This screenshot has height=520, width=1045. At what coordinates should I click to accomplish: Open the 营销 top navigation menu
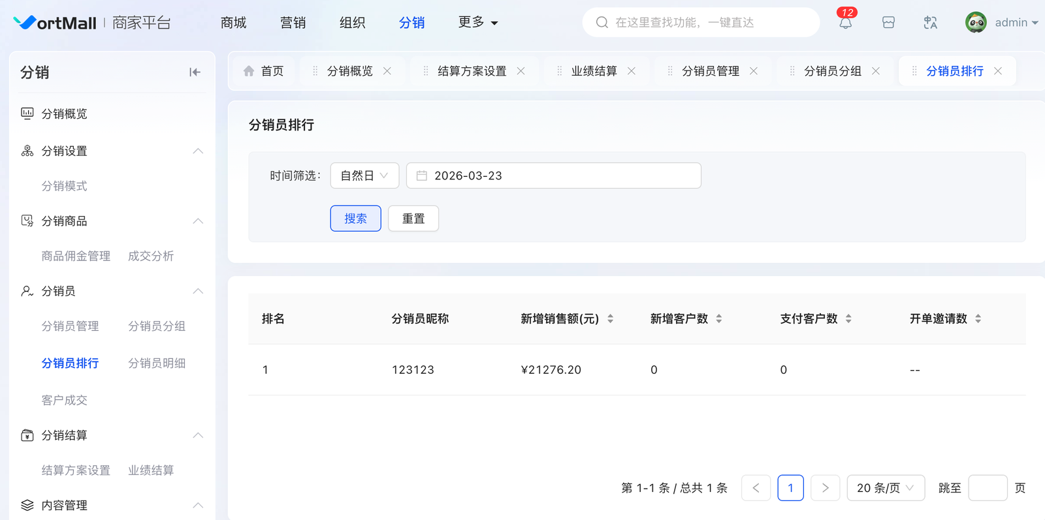tap(293, 23)
